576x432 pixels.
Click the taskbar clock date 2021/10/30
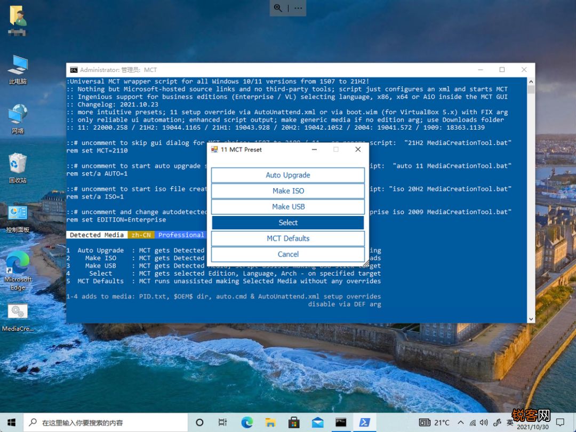tap(532, 427)
